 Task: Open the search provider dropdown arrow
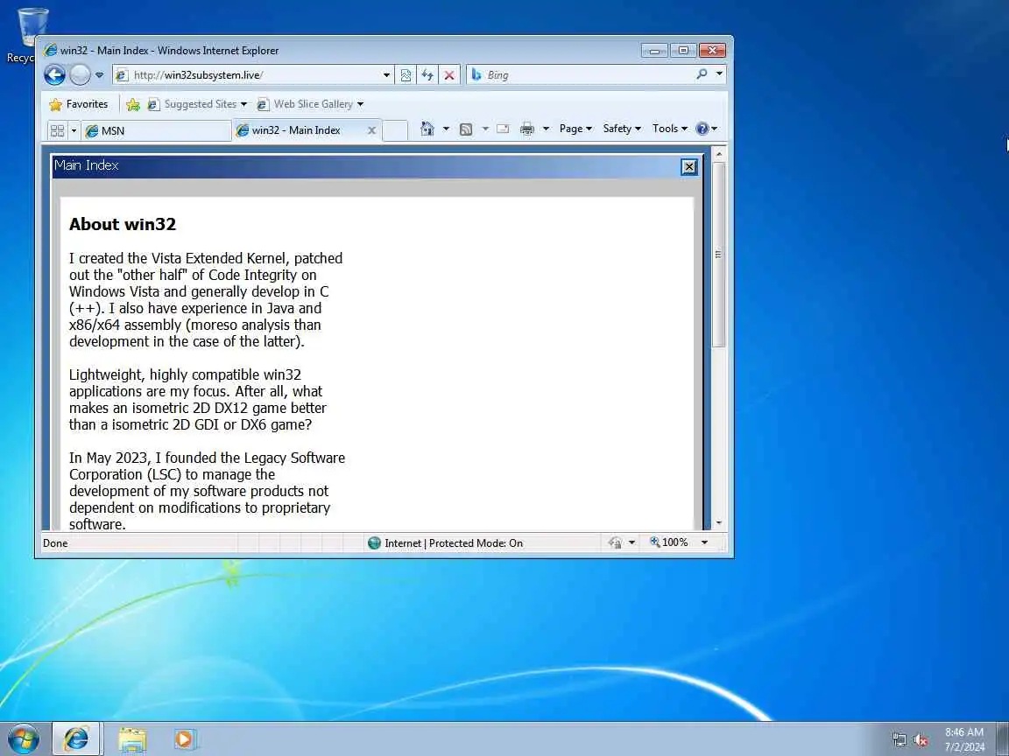pyautogui.click(x=719, y=74)
